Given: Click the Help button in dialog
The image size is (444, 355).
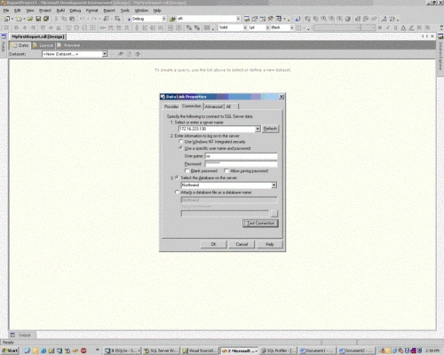Looking at the screenshot, I should 269,244.
